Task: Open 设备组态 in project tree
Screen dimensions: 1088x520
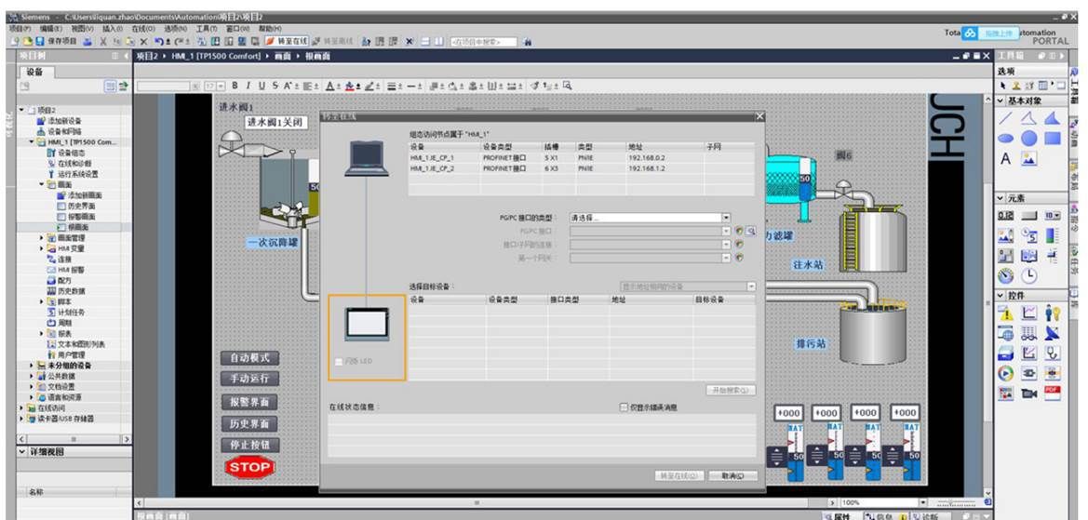Action: click(x=70, y=153)
